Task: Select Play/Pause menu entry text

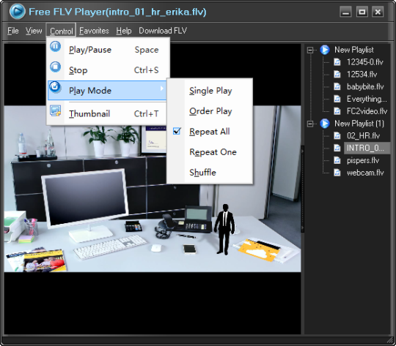Action: click(x=90, y=50)
